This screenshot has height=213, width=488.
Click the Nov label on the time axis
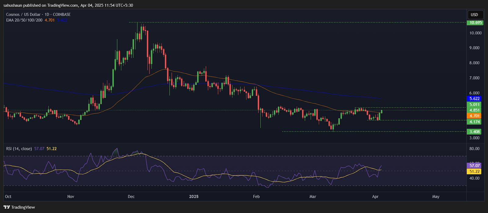click(71, 197)
